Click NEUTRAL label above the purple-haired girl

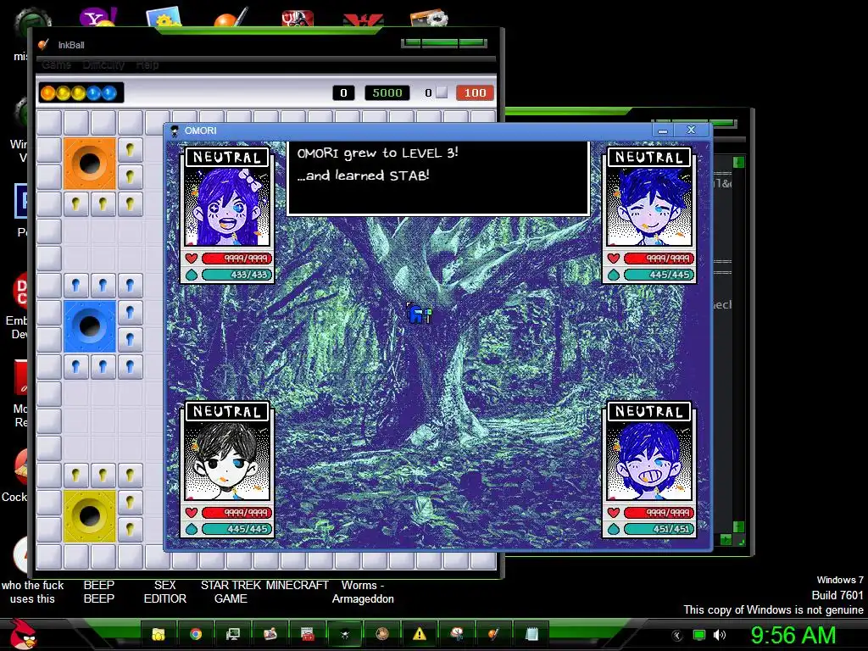coord(227,157)
